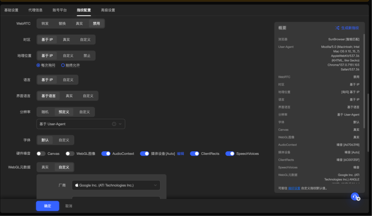Image resolution: width=372 pixels, height=216 pixels.
Task: Switch to the 高级设置 tab
Action: [x=108, y=10]
